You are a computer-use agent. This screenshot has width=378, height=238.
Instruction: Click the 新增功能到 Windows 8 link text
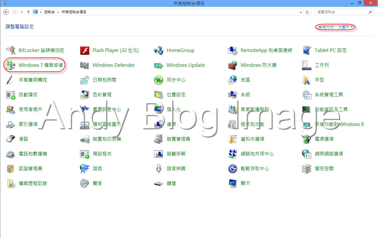[339, 124]
